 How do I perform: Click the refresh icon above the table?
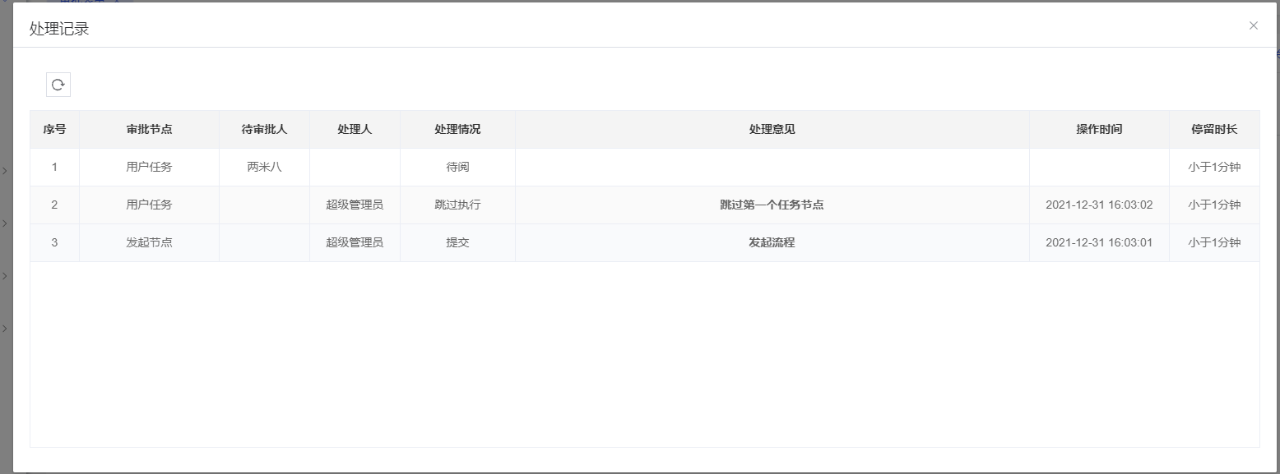point(58,85)
